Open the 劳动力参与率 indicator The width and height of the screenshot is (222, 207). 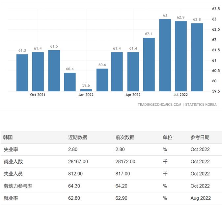click(18, 186)
